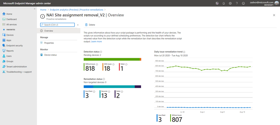The height and width of the screenshot is (125, 280).
Task: Open the Home sidebar icon
Action: [4, 14]
